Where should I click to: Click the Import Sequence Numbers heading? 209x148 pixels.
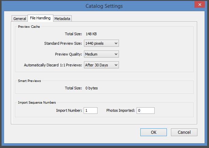[37, 103]
